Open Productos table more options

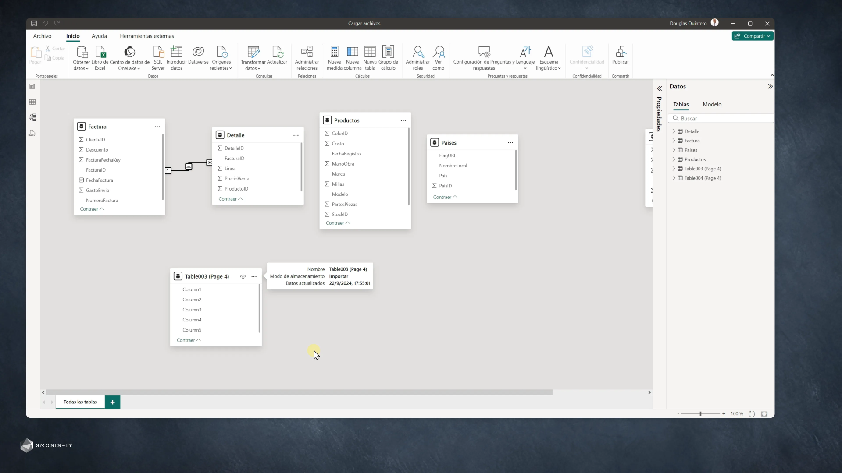(x=403, y=120)
